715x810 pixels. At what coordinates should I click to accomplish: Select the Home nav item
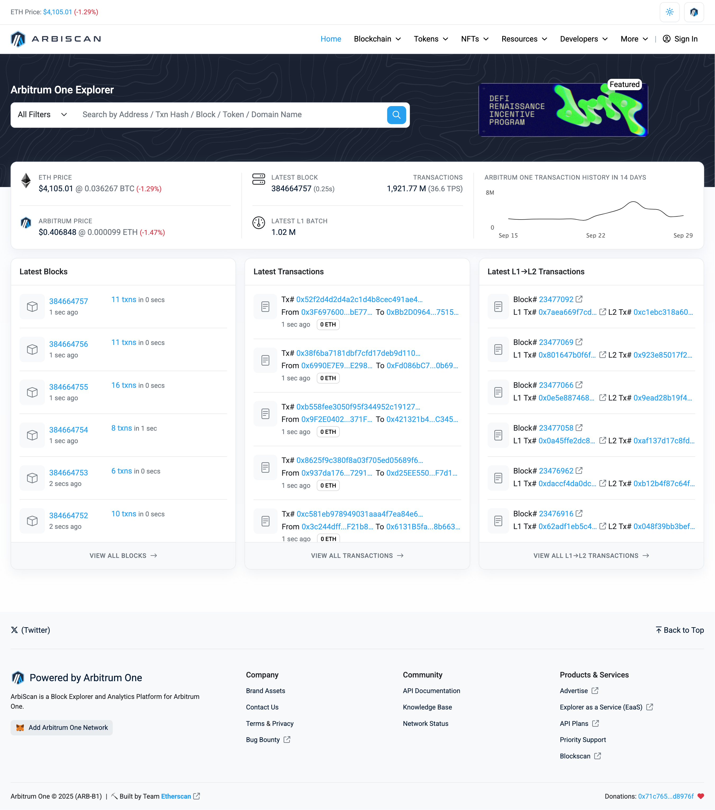pyautogui.click(x=331, y=39)
